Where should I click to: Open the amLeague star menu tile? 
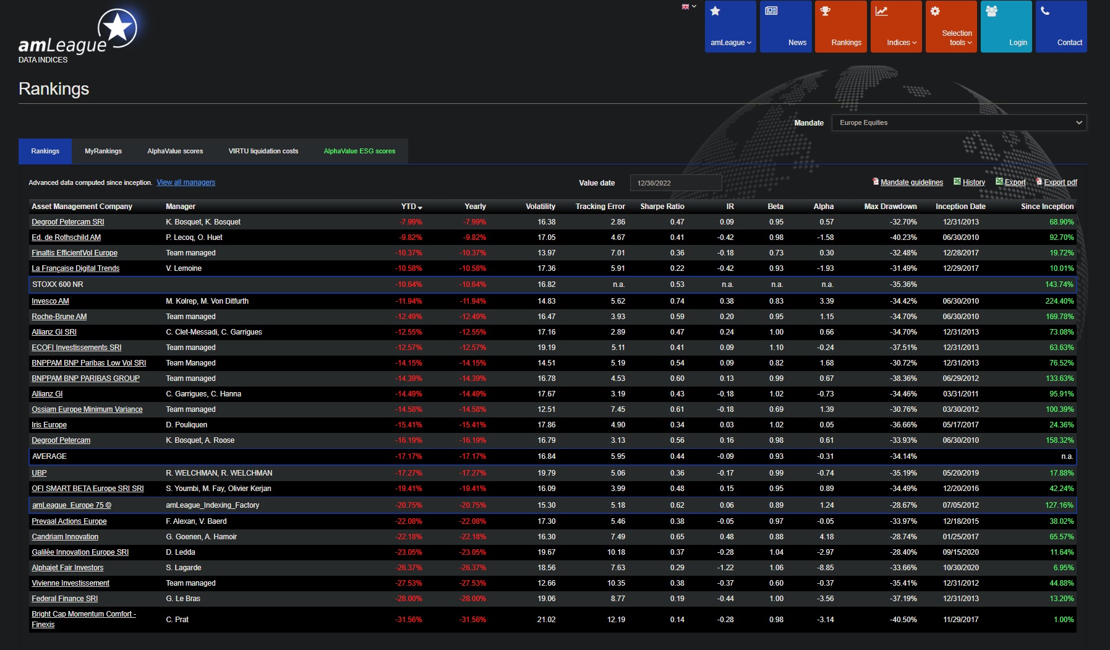pos(730,27)
